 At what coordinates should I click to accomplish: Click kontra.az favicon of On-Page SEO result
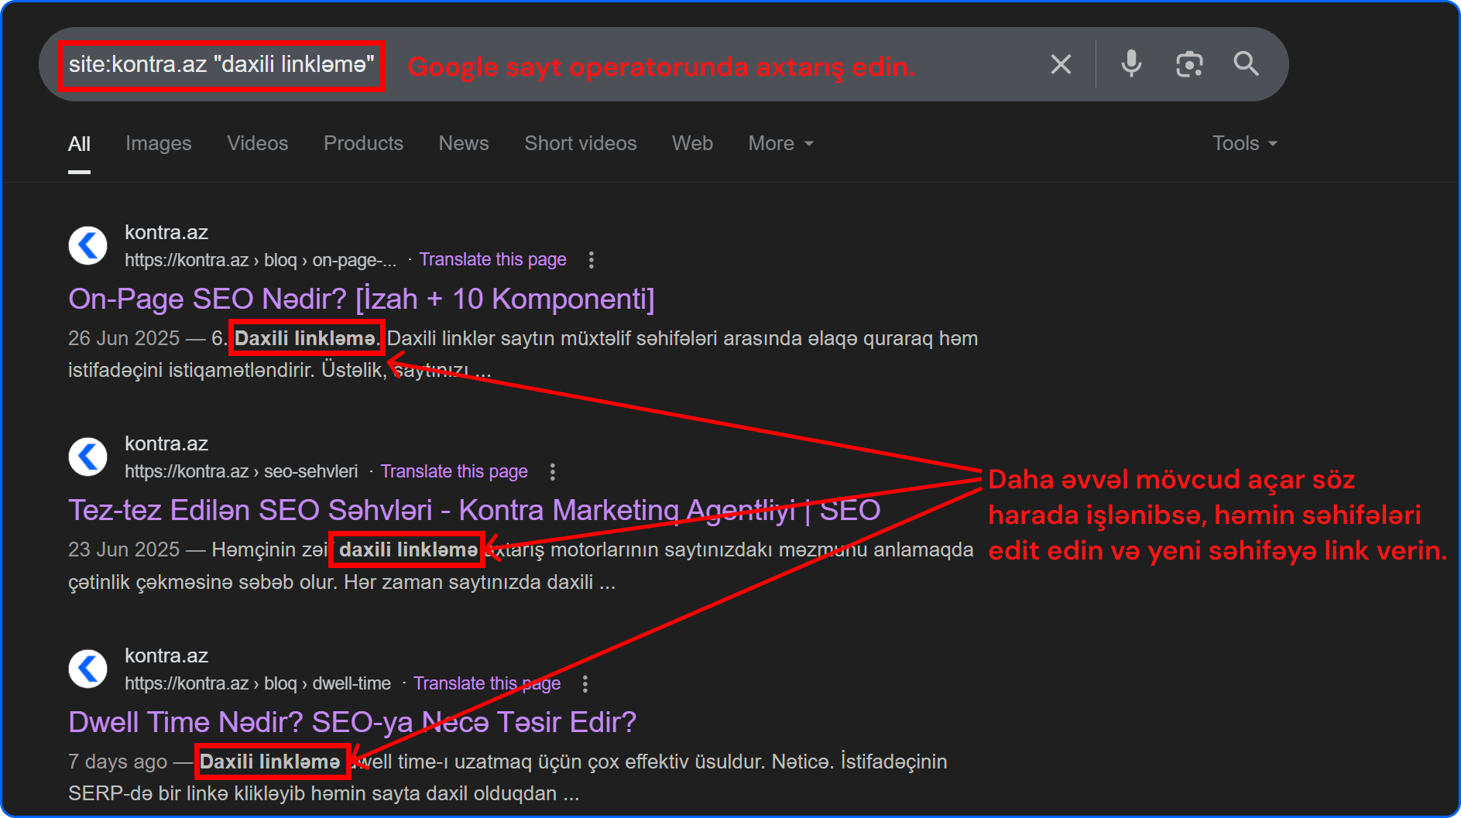coord(87,246)
